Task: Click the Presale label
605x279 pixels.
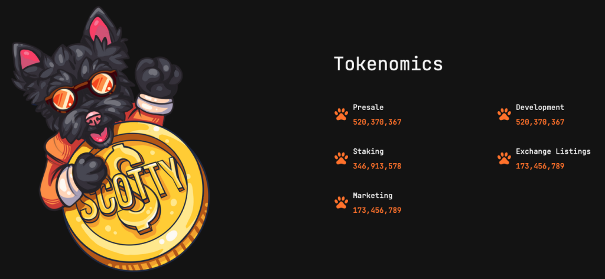Action: tap(368, 107)
